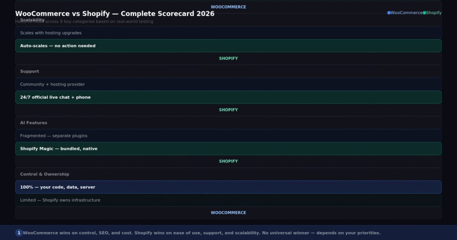Click SHOPIFY winner label under AI Features
The image size is (457, 240).
click(x=228, y=161)
